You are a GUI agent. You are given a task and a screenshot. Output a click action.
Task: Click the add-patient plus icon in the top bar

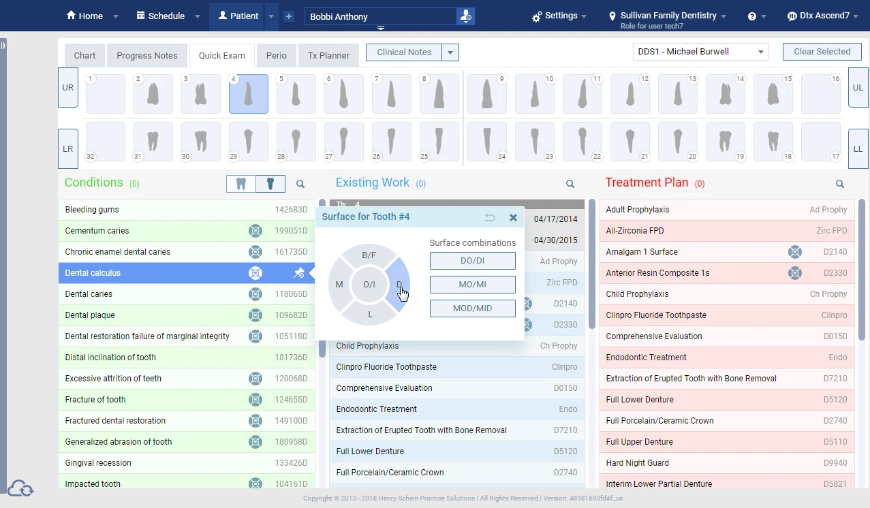[x=290, y=15]
